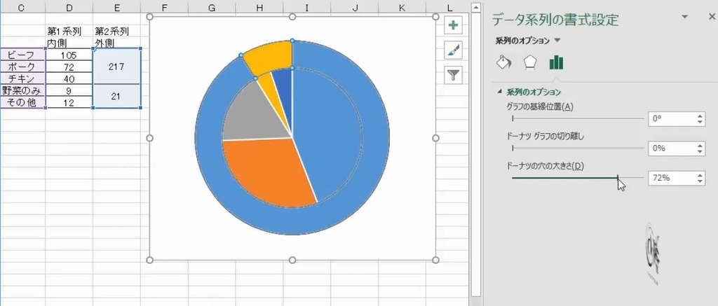Image resolution: width=718 pixels, height=306 pixels.
Task: Select the Fill & Line paint bucket icon
Action: pos(503,62)
